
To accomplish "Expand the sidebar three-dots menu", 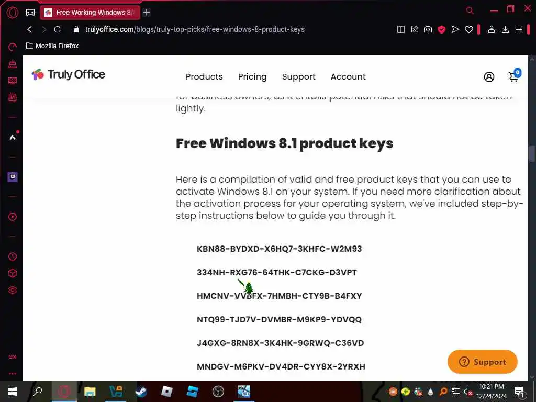I will [13, 374].
